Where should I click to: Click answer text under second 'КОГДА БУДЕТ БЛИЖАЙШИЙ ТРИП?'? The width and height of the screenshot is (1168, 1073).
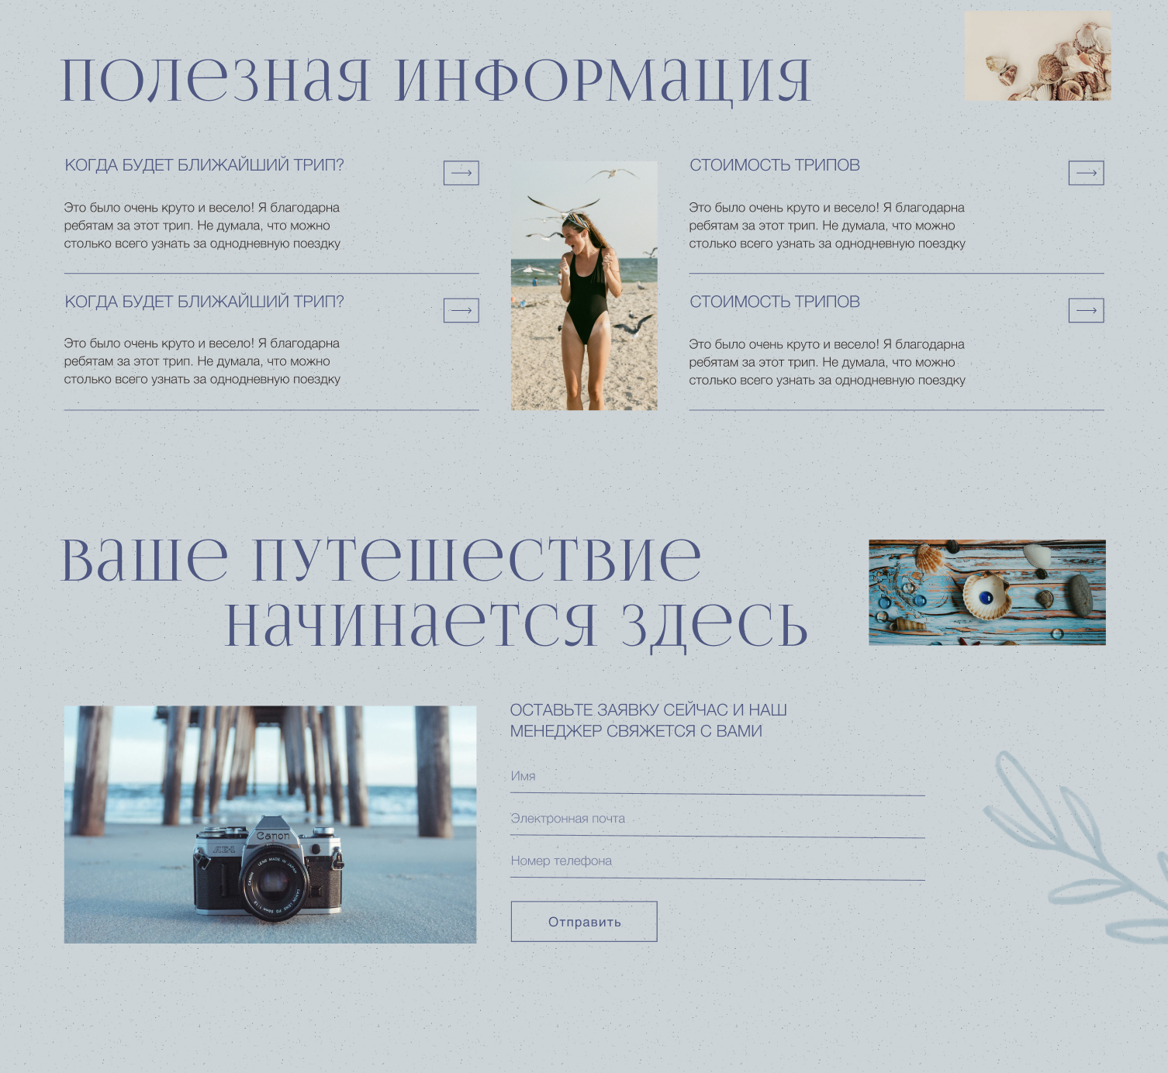coord(202,361)
